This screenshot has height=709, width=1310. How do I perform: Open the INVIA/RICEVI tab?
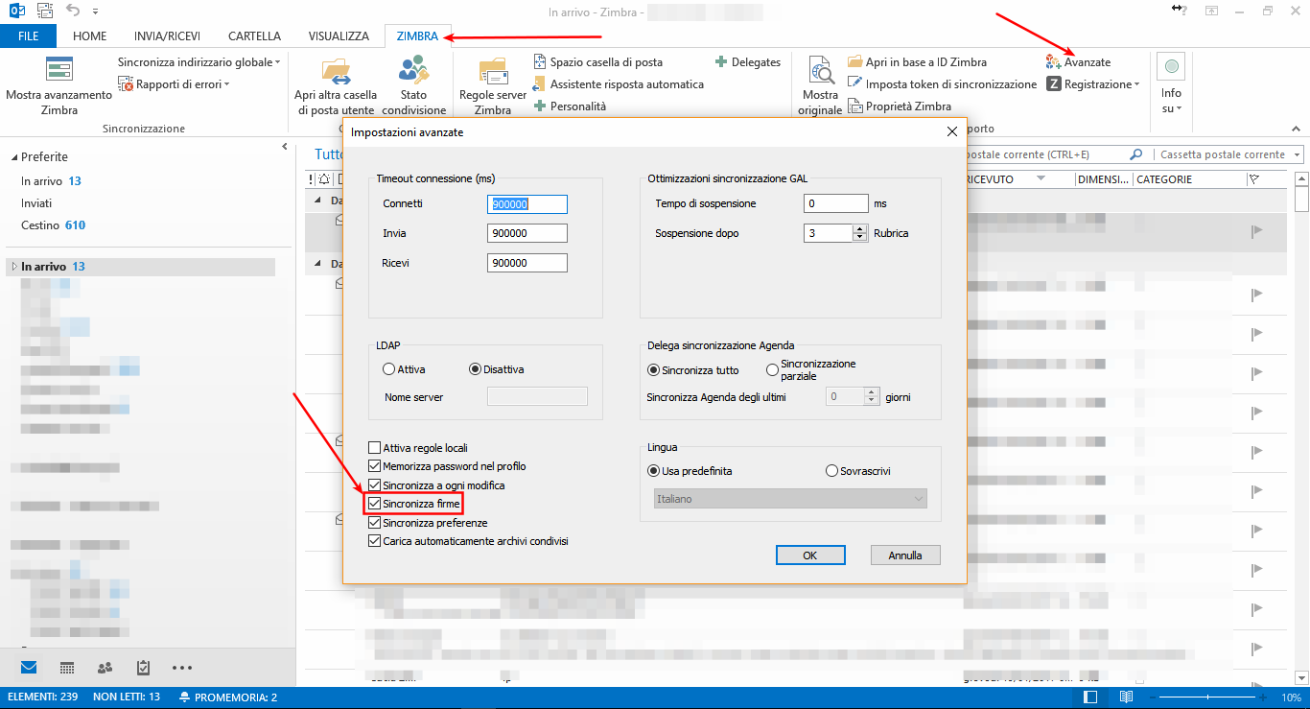click(x=167, y=36)
